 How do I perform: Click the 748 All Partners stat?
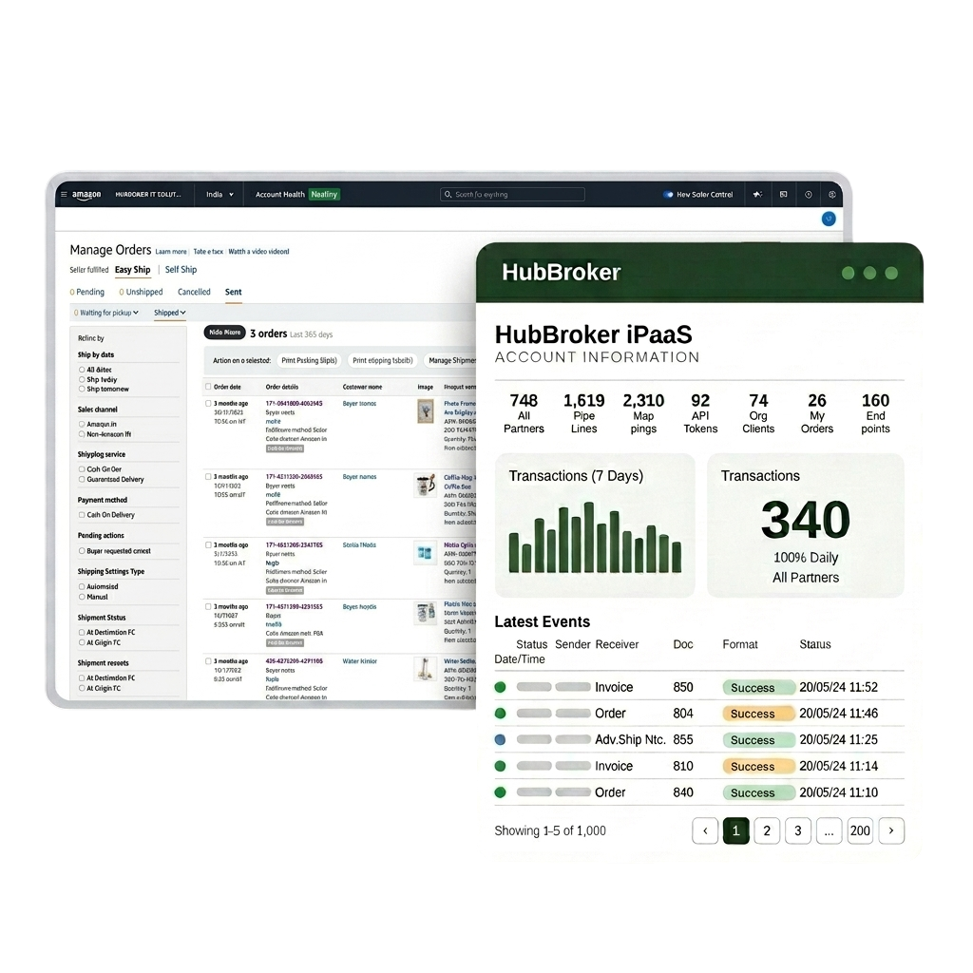click(524, 413)
